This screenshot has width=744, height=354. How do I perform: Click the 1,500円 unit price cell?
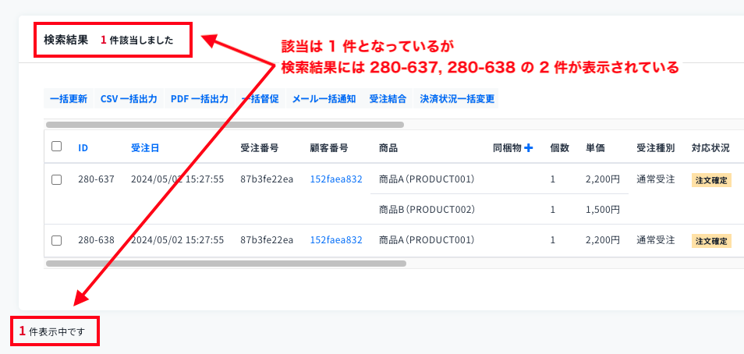point(603,209)
